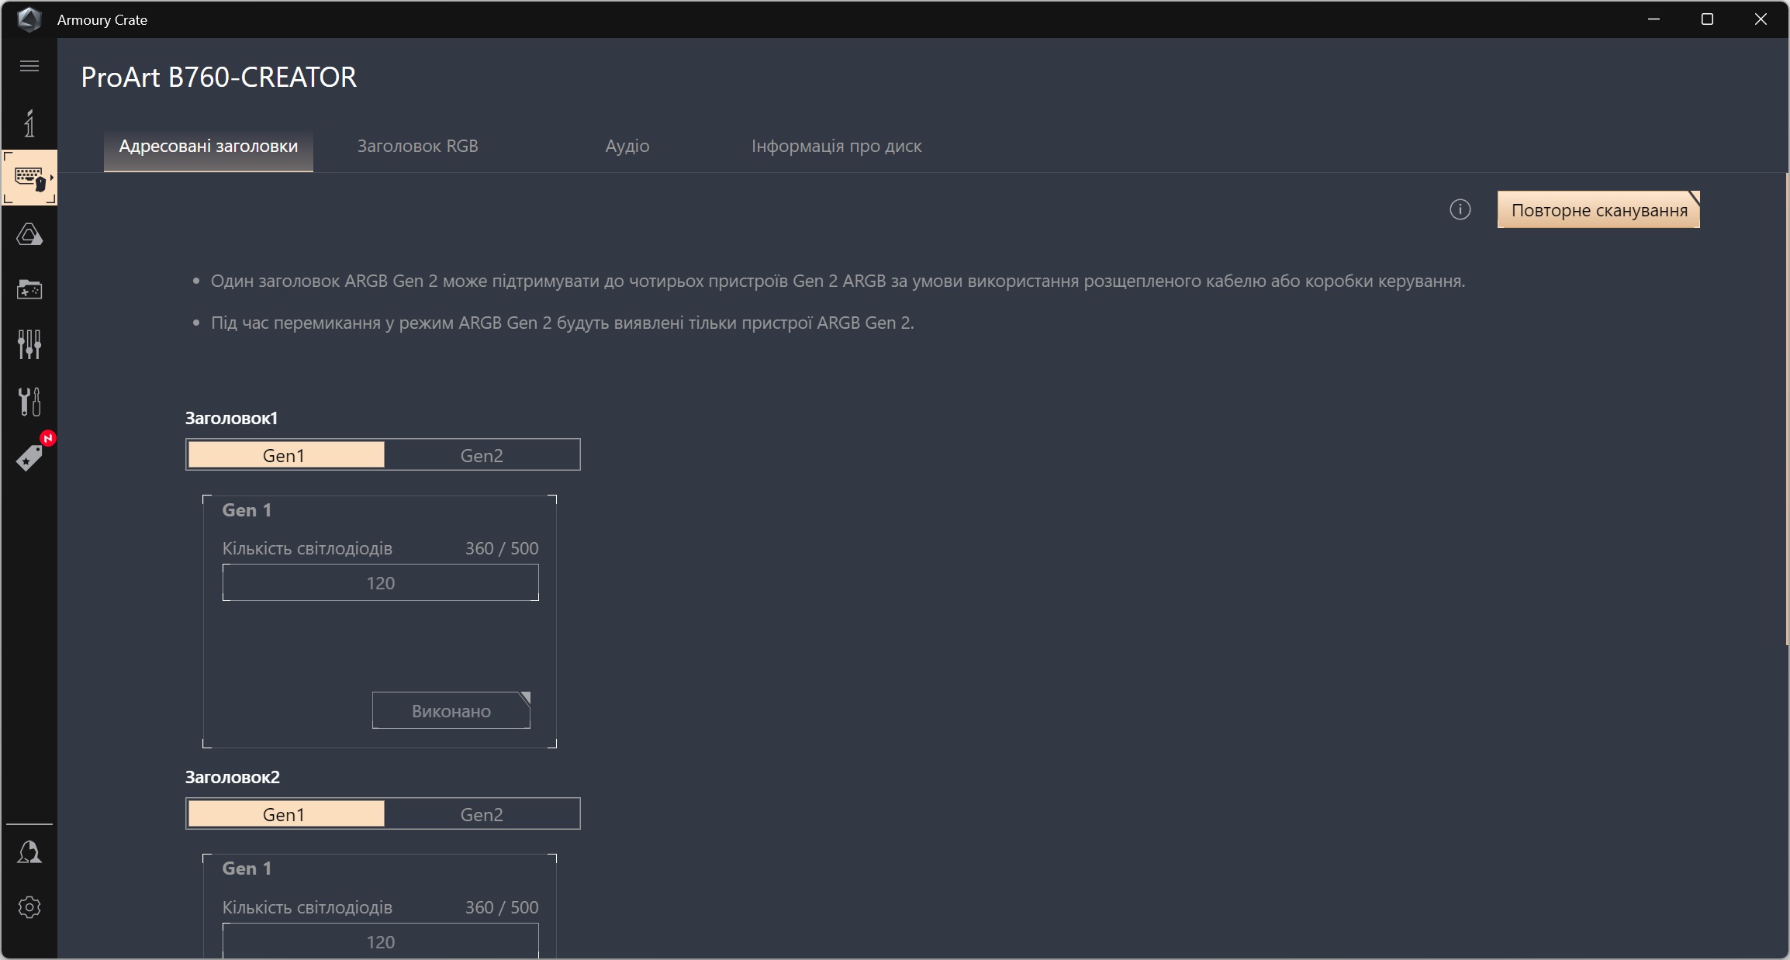The width and height of the screenshot is (1790, 960).
Task: Click the Заголовок1 label
Action: (231, 418)
